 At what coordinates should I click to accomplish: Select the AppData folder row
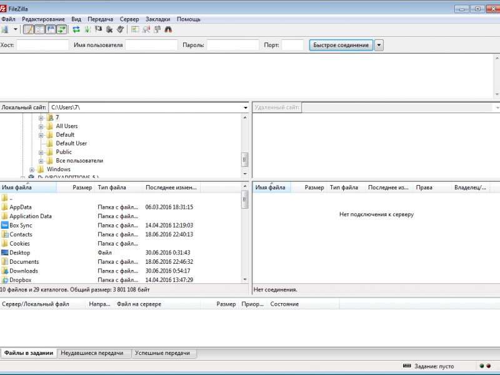[x=119, y=207]
